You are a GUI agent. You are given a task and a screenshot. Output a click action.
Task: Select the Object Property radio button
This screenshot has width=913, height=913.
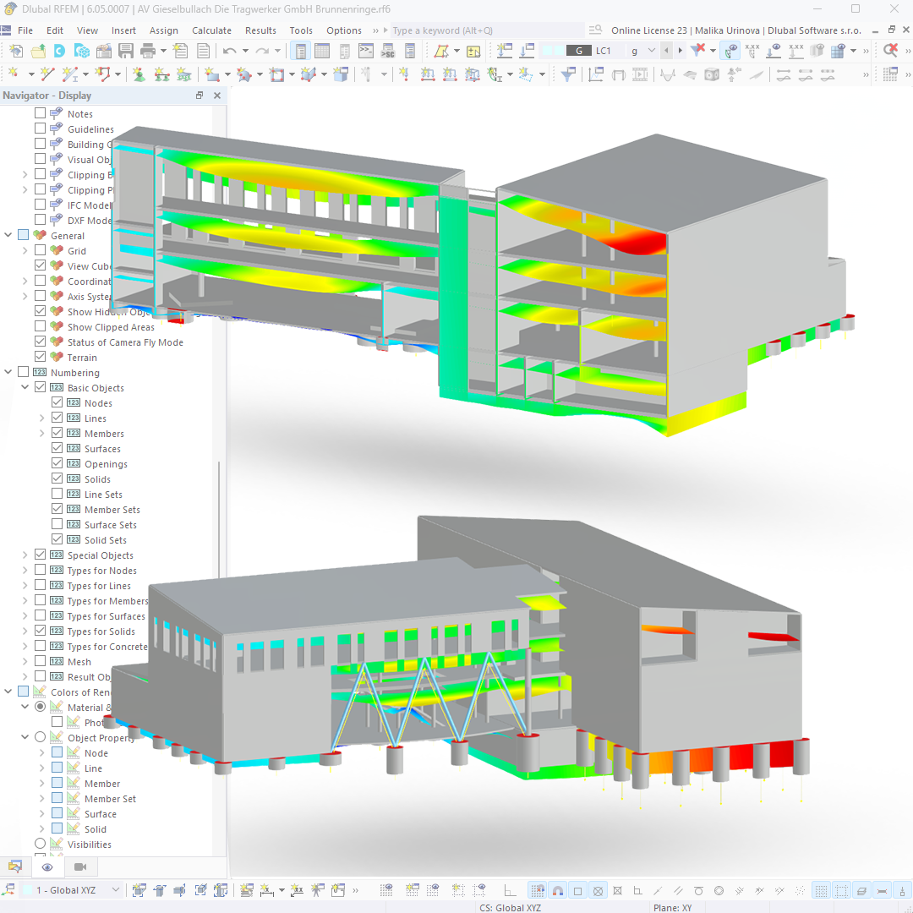point(41,737)
